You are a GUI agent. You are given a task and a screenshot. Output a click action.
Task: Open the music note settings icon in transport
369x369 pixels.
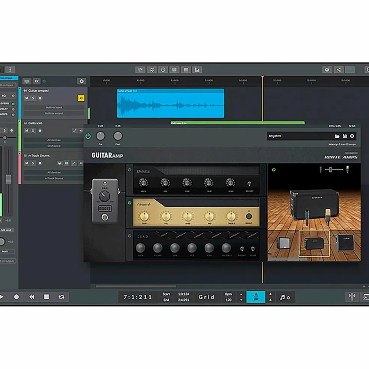285,297
